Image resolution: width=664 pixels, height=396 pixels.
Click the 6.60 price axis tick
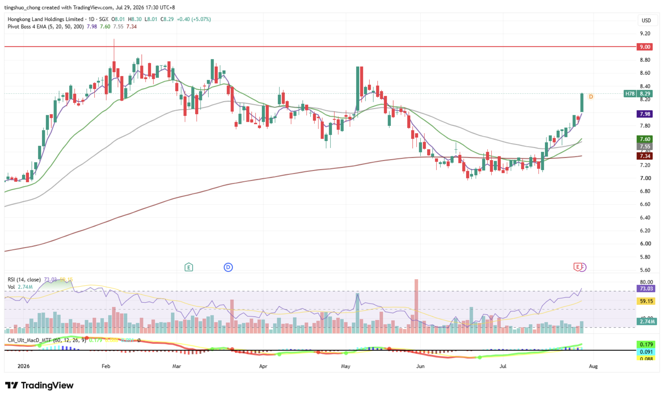coord(645,204)
